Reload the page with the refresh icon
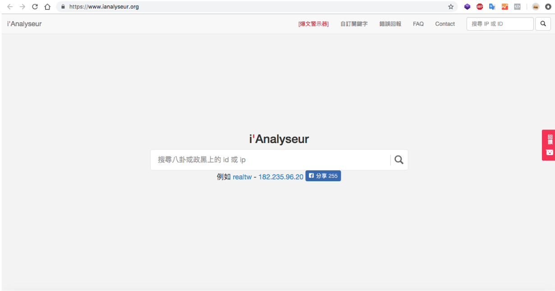The height and width of the screenshot is (291, 555). [x=35, y=7]
